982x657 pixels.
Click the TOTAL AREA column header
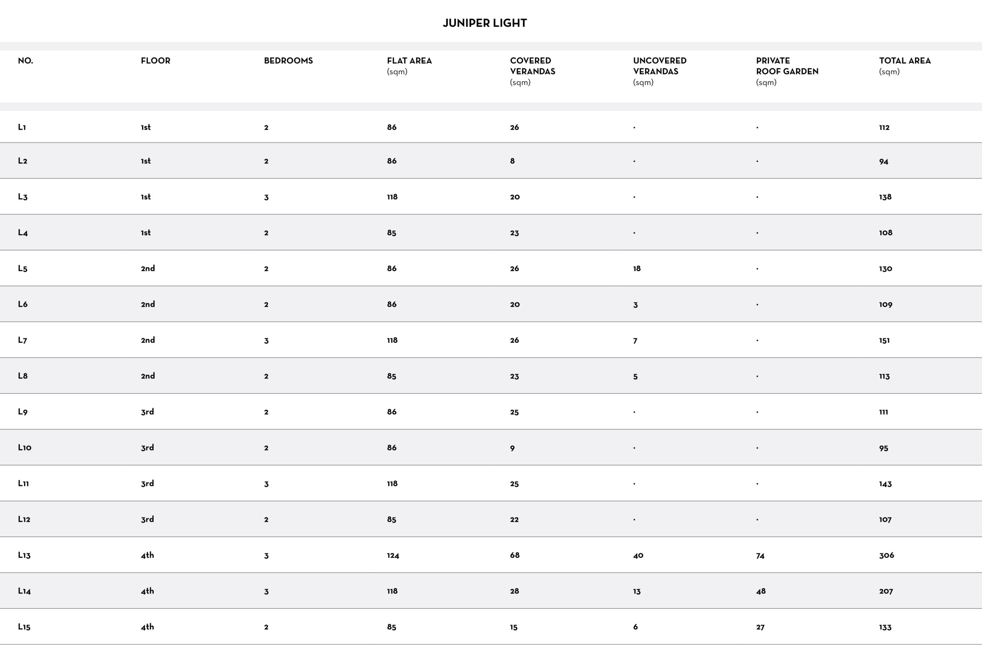tap(905, 61)
